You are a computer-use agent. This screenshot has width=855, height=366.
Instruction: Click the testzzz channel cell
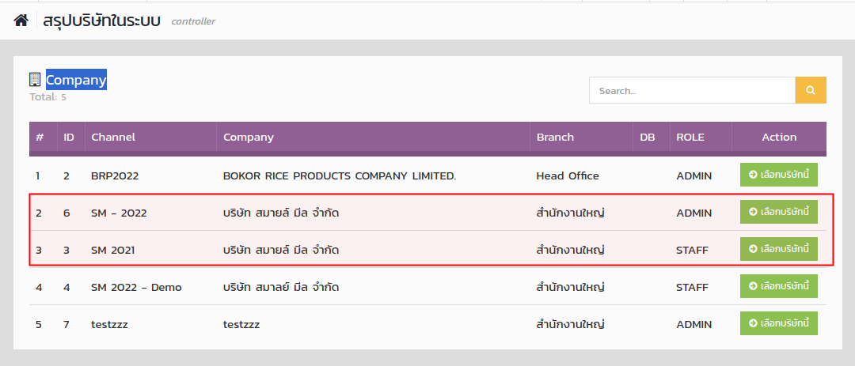point(109,325)
